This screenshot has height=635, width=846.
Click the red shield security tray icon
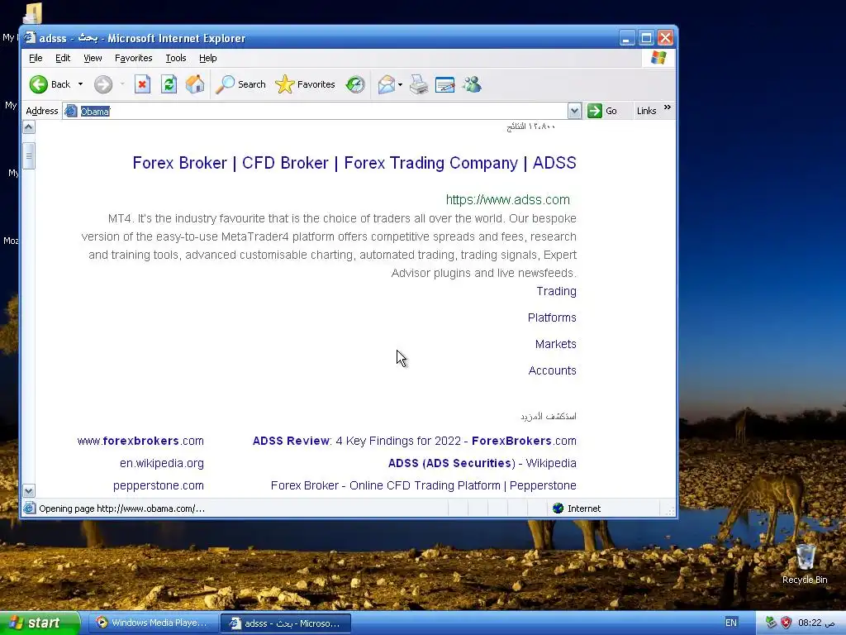(x=787, y=623)
